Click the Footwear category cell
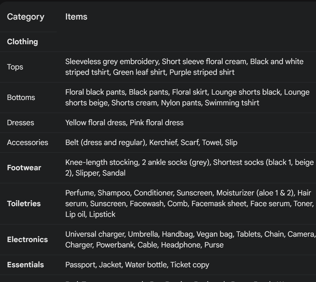 24,168
